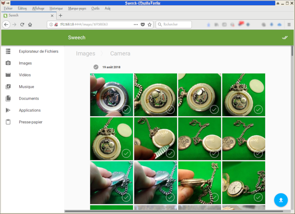Go to Musique section label
The image size is (295, 214).
point(26,87)
